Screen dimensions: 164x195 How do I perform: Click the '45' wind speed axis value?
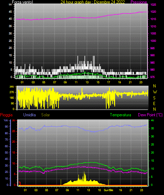[10, 12]
